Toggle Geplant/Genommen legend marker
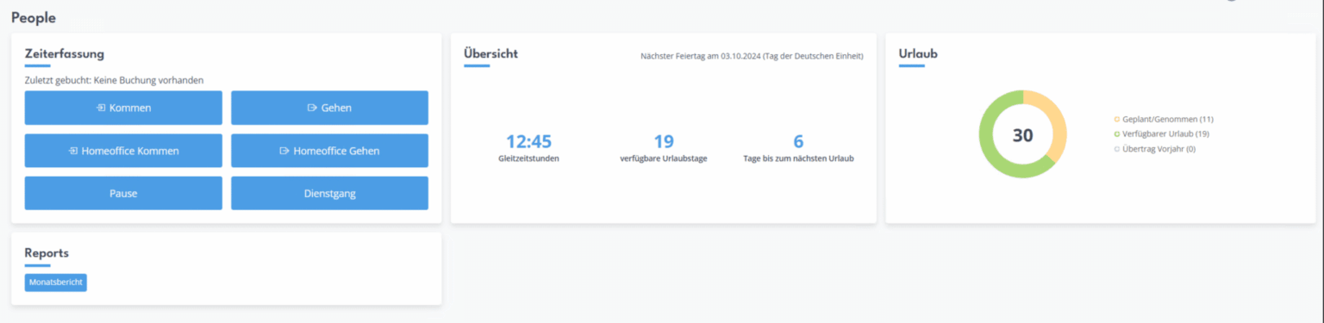 click(x=1117, y=119)
